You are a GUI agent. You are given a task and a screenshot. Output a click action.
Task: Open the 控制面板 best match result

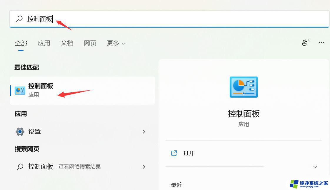click(82, 90)
